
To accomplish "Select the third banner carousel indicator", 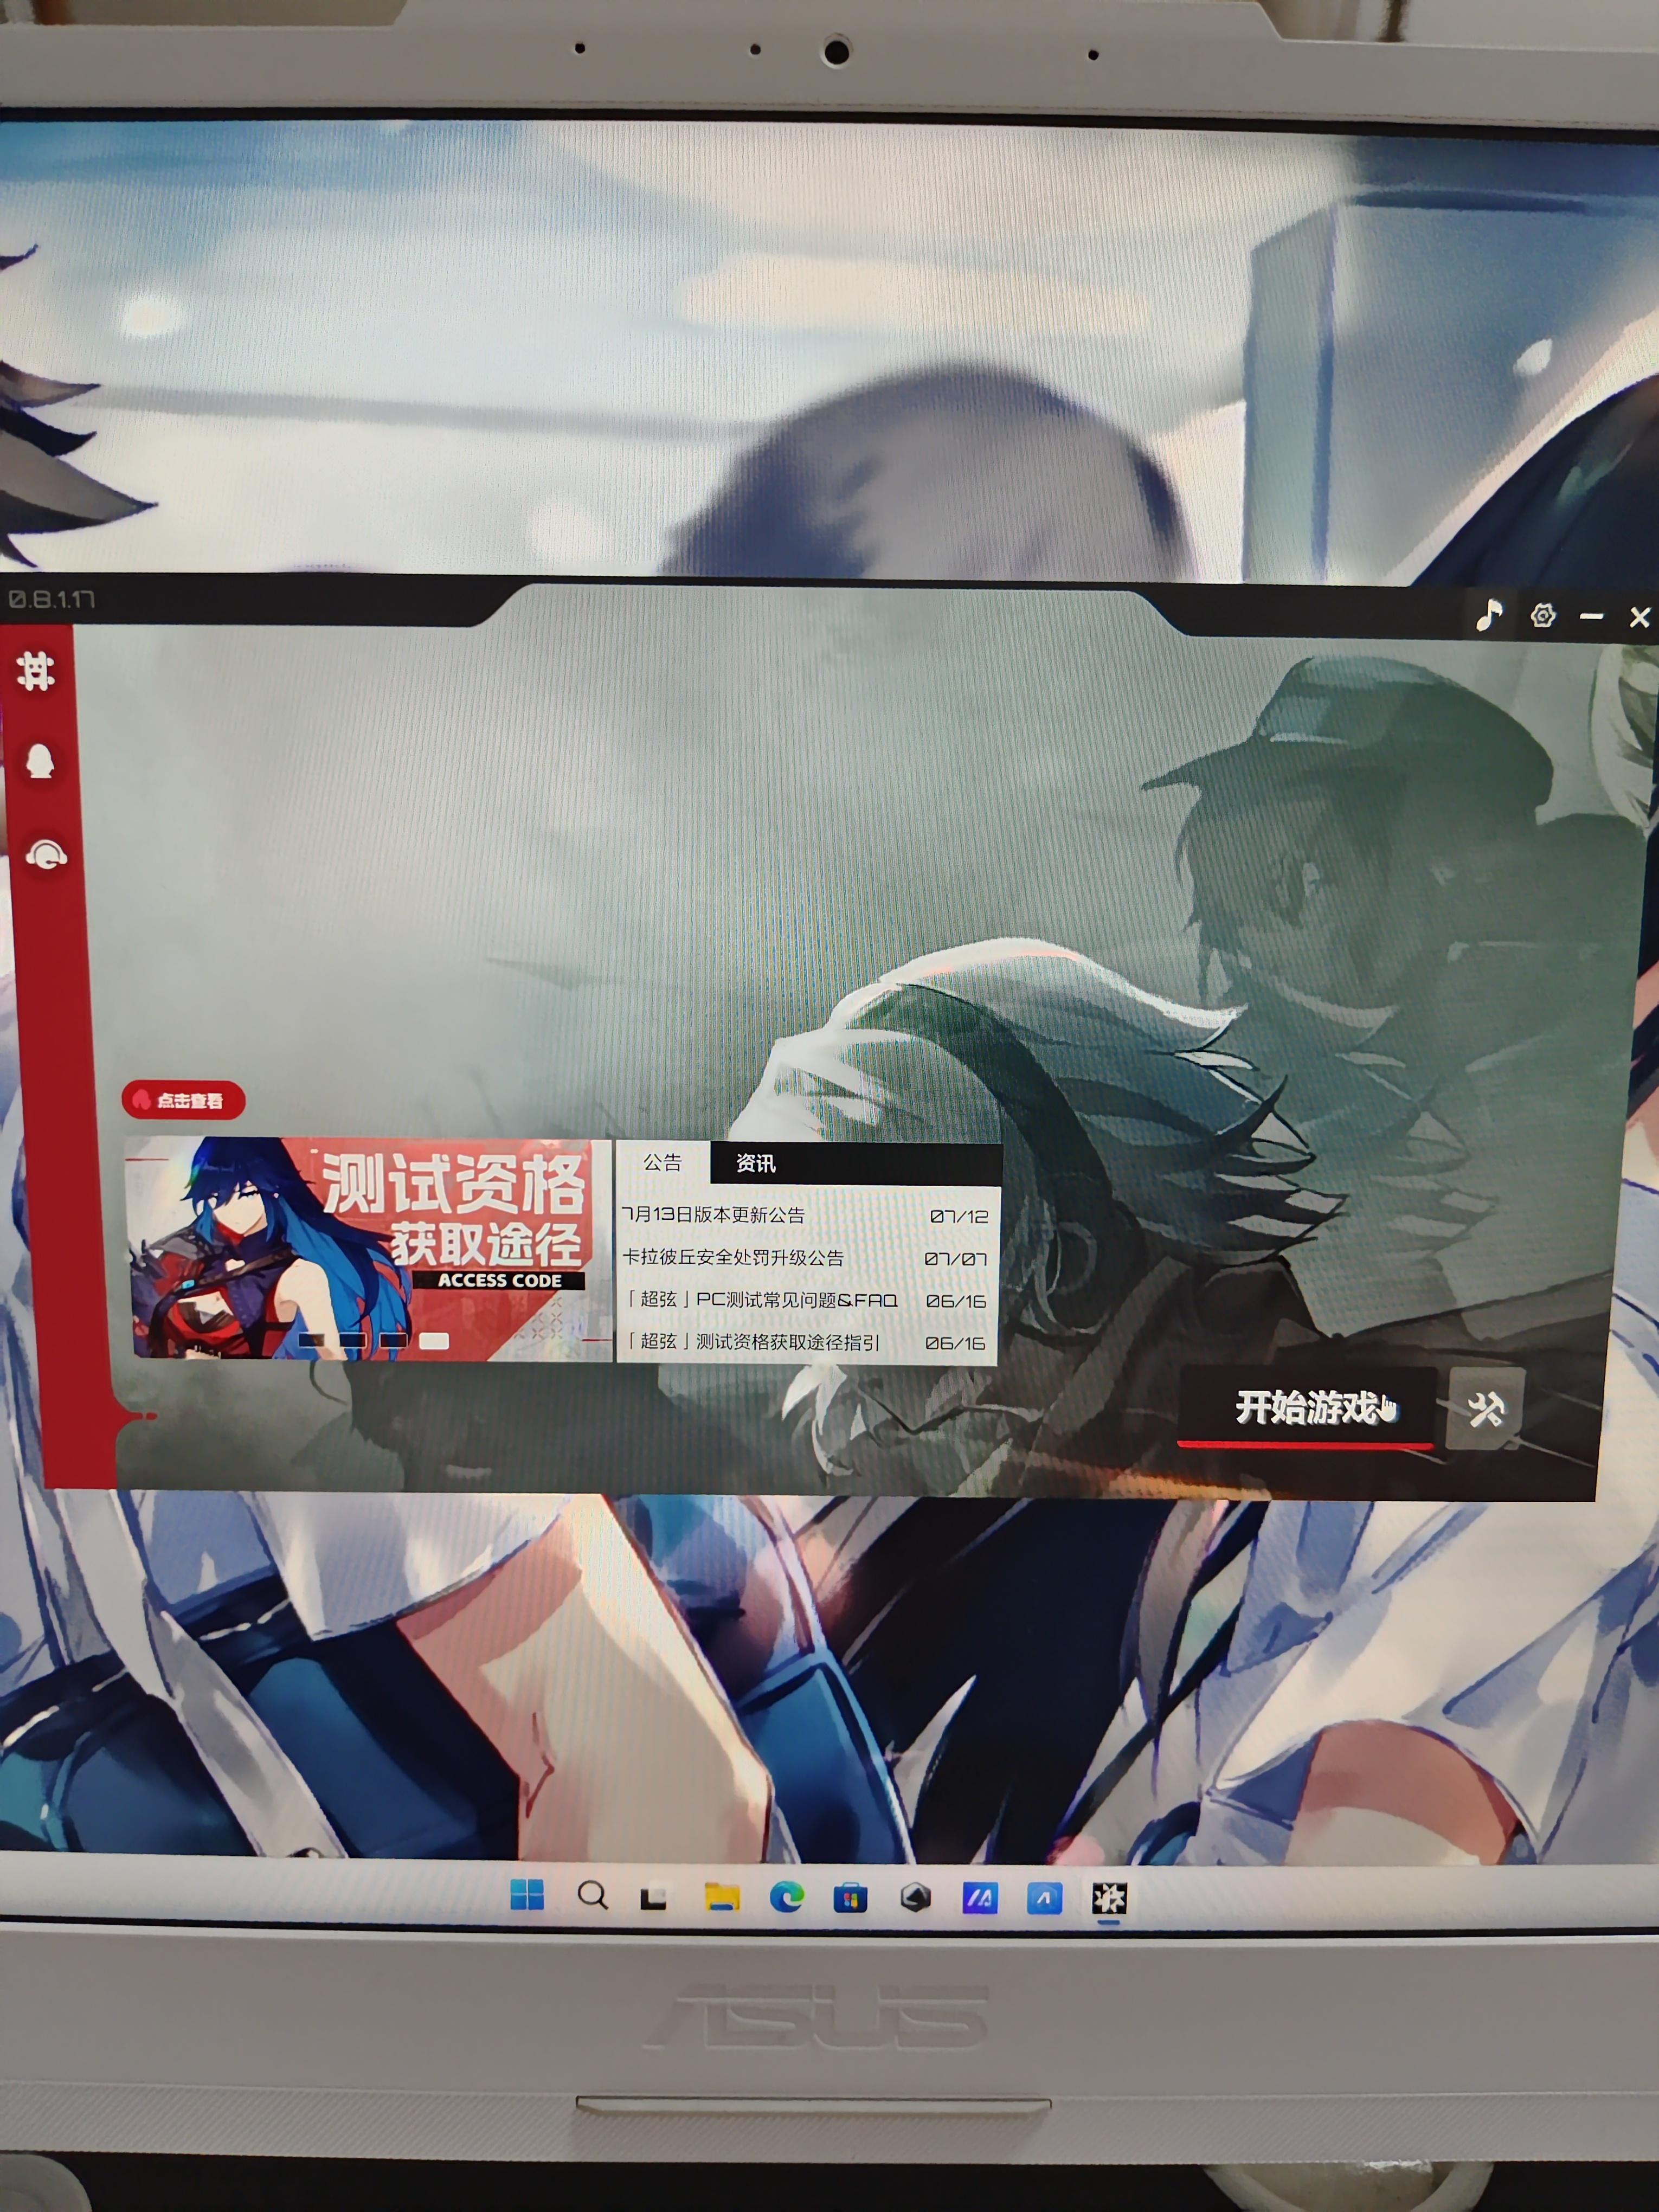I will (393, 1340).
